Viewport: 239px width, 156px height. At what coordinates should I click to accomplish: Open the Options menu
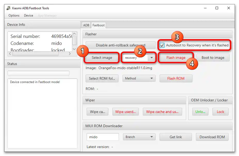(14, 15)
